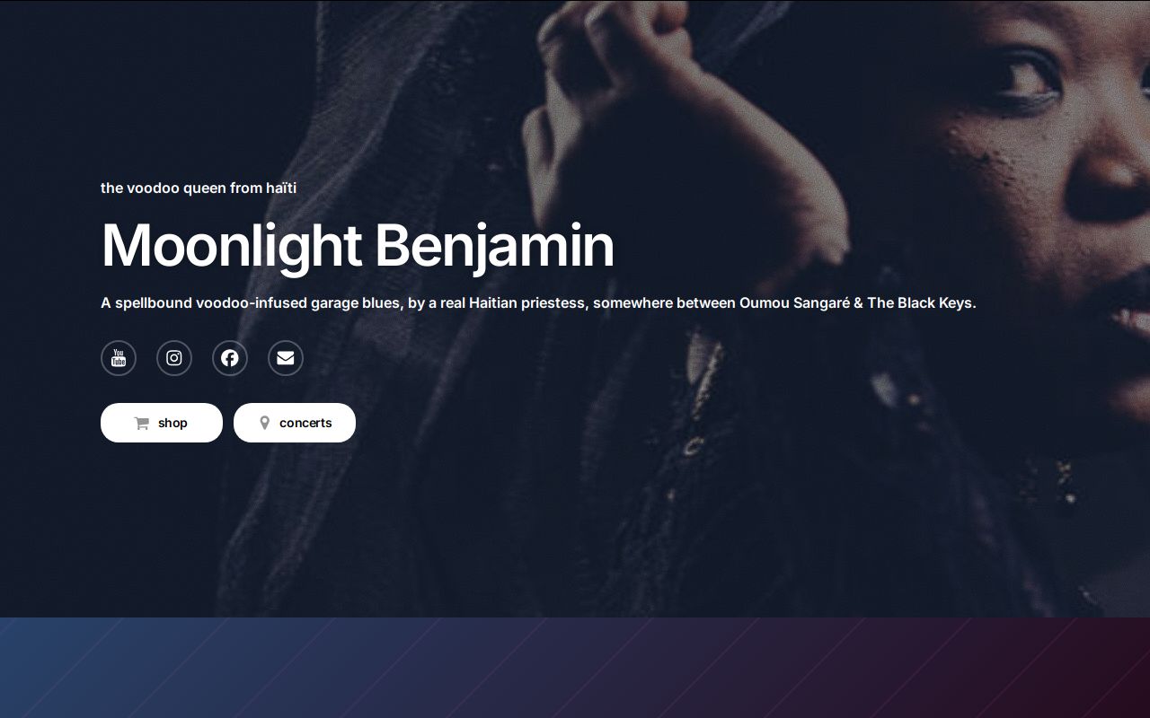Select the word Benjamin in the title

pos(494,245)
